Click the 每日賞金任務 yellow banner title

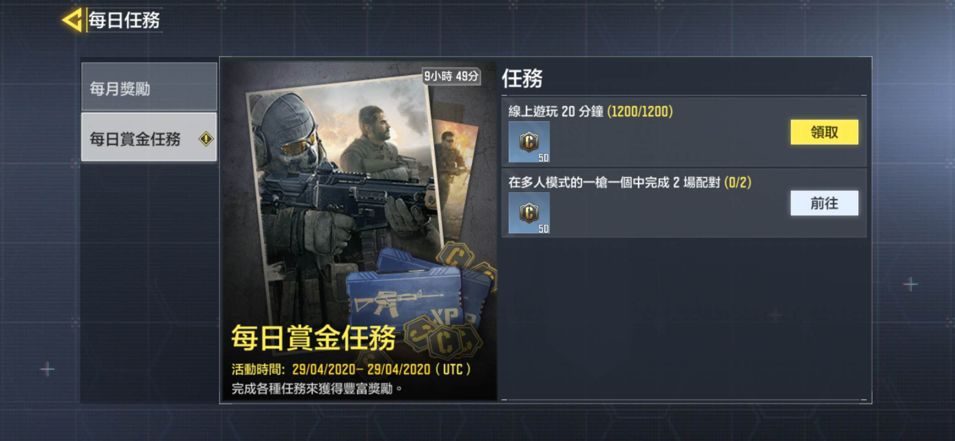pos(313,338)
